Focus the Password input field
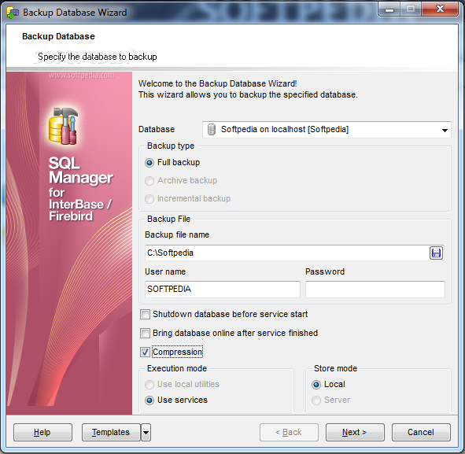The height and width of the screenshot is (454, 465). pos(375,289)
